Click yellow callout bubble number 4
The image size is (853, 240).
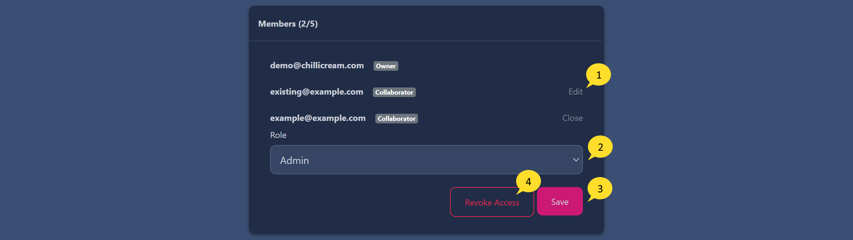point(529,182)
